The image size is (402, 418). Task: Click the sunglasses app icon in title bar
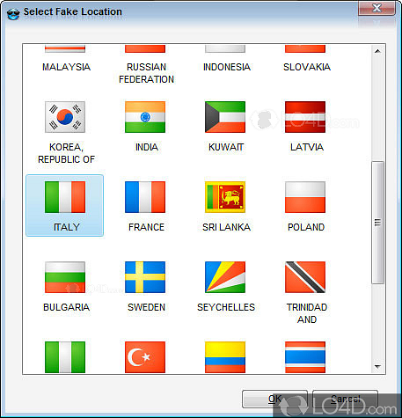(13, 13)
